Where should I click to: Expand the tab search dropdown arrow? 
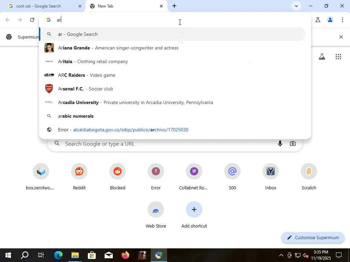296,6
